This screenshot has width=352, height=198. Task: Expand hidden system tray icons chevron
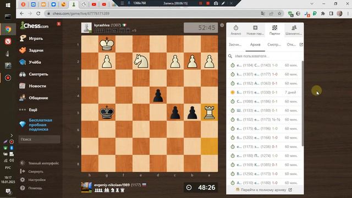[x=12, y=135]
